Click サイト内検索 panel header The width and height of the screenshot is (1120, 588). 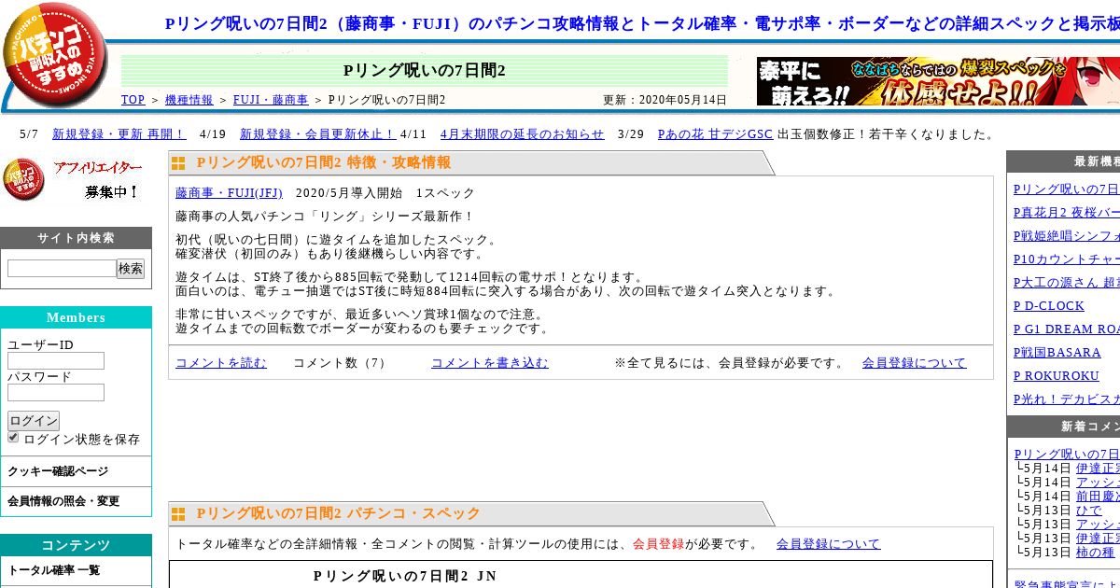click(76, 238)
